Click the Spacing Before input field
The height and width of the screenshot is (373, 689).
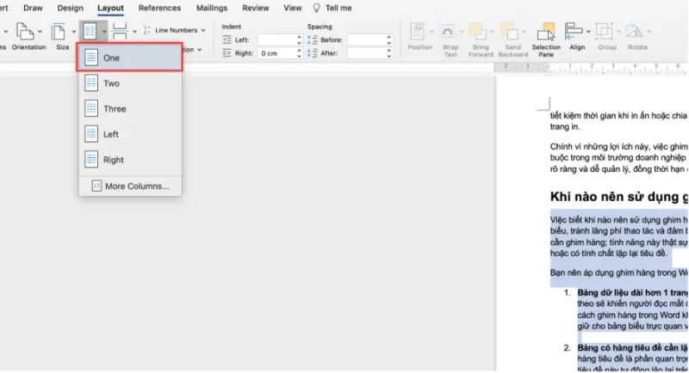click(369, 40)
